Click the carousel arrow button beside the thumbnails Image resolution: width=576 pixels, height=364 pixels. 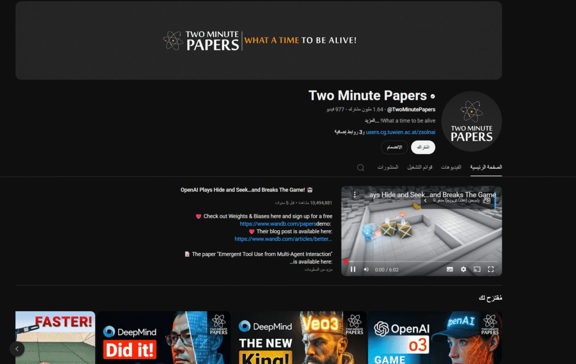(x=17, y=349)
